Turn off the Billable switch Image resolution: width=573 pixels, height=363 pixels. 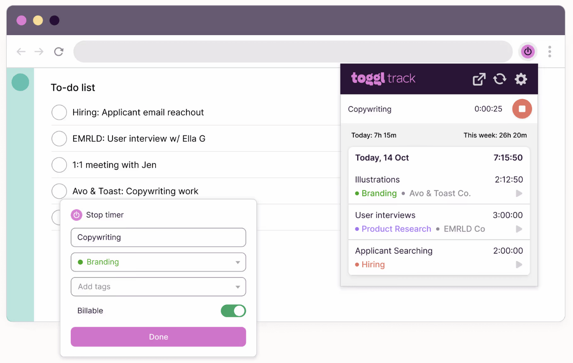pos(233,311)
